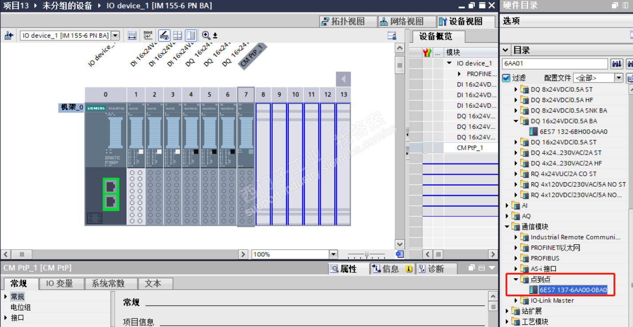Toggle the page navigation view icon in toolbar
The image size is (633, 327).
pos(191,36)
